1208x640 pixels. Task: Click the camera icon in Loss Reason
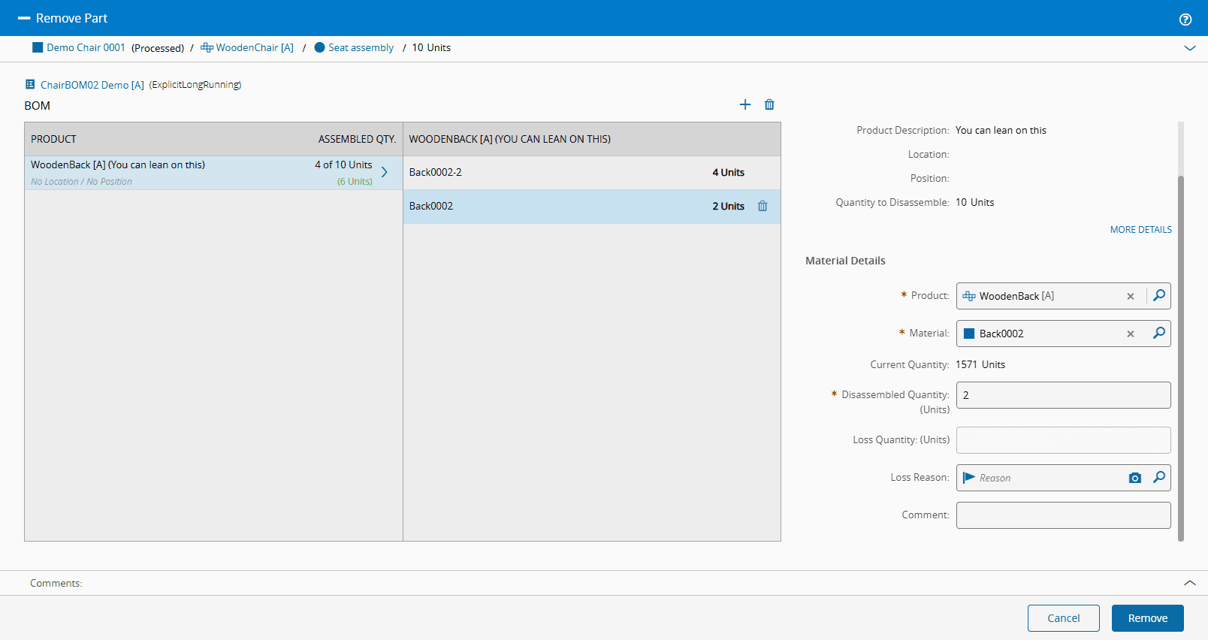coord(1135,478)
